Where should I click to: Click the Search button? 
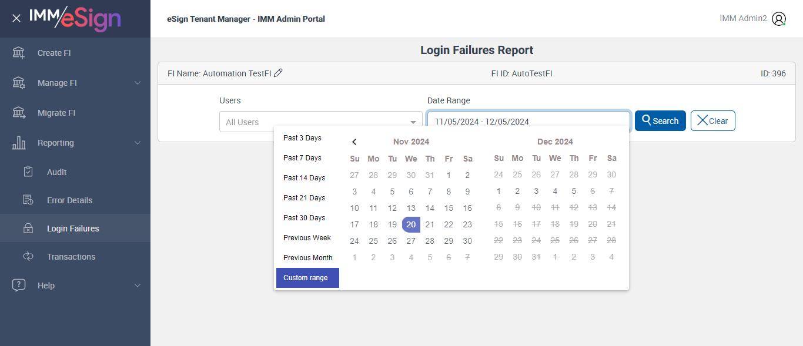(x=660, y=121)
